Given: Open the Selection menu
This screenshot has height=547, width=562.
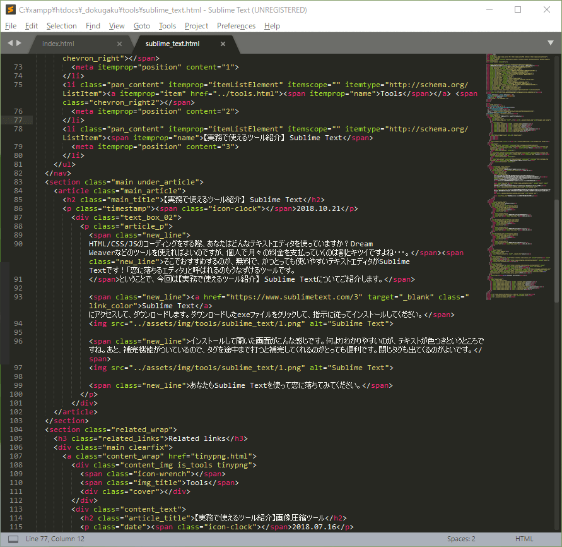Looking at the screenshot, I should click(61, 26).
